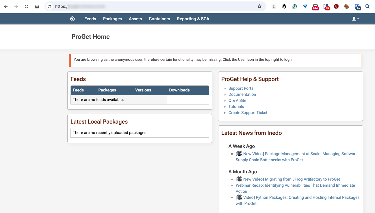Click the browser forward arrow
This screenshot has height=213, width=375.
[x=16, y=6]
